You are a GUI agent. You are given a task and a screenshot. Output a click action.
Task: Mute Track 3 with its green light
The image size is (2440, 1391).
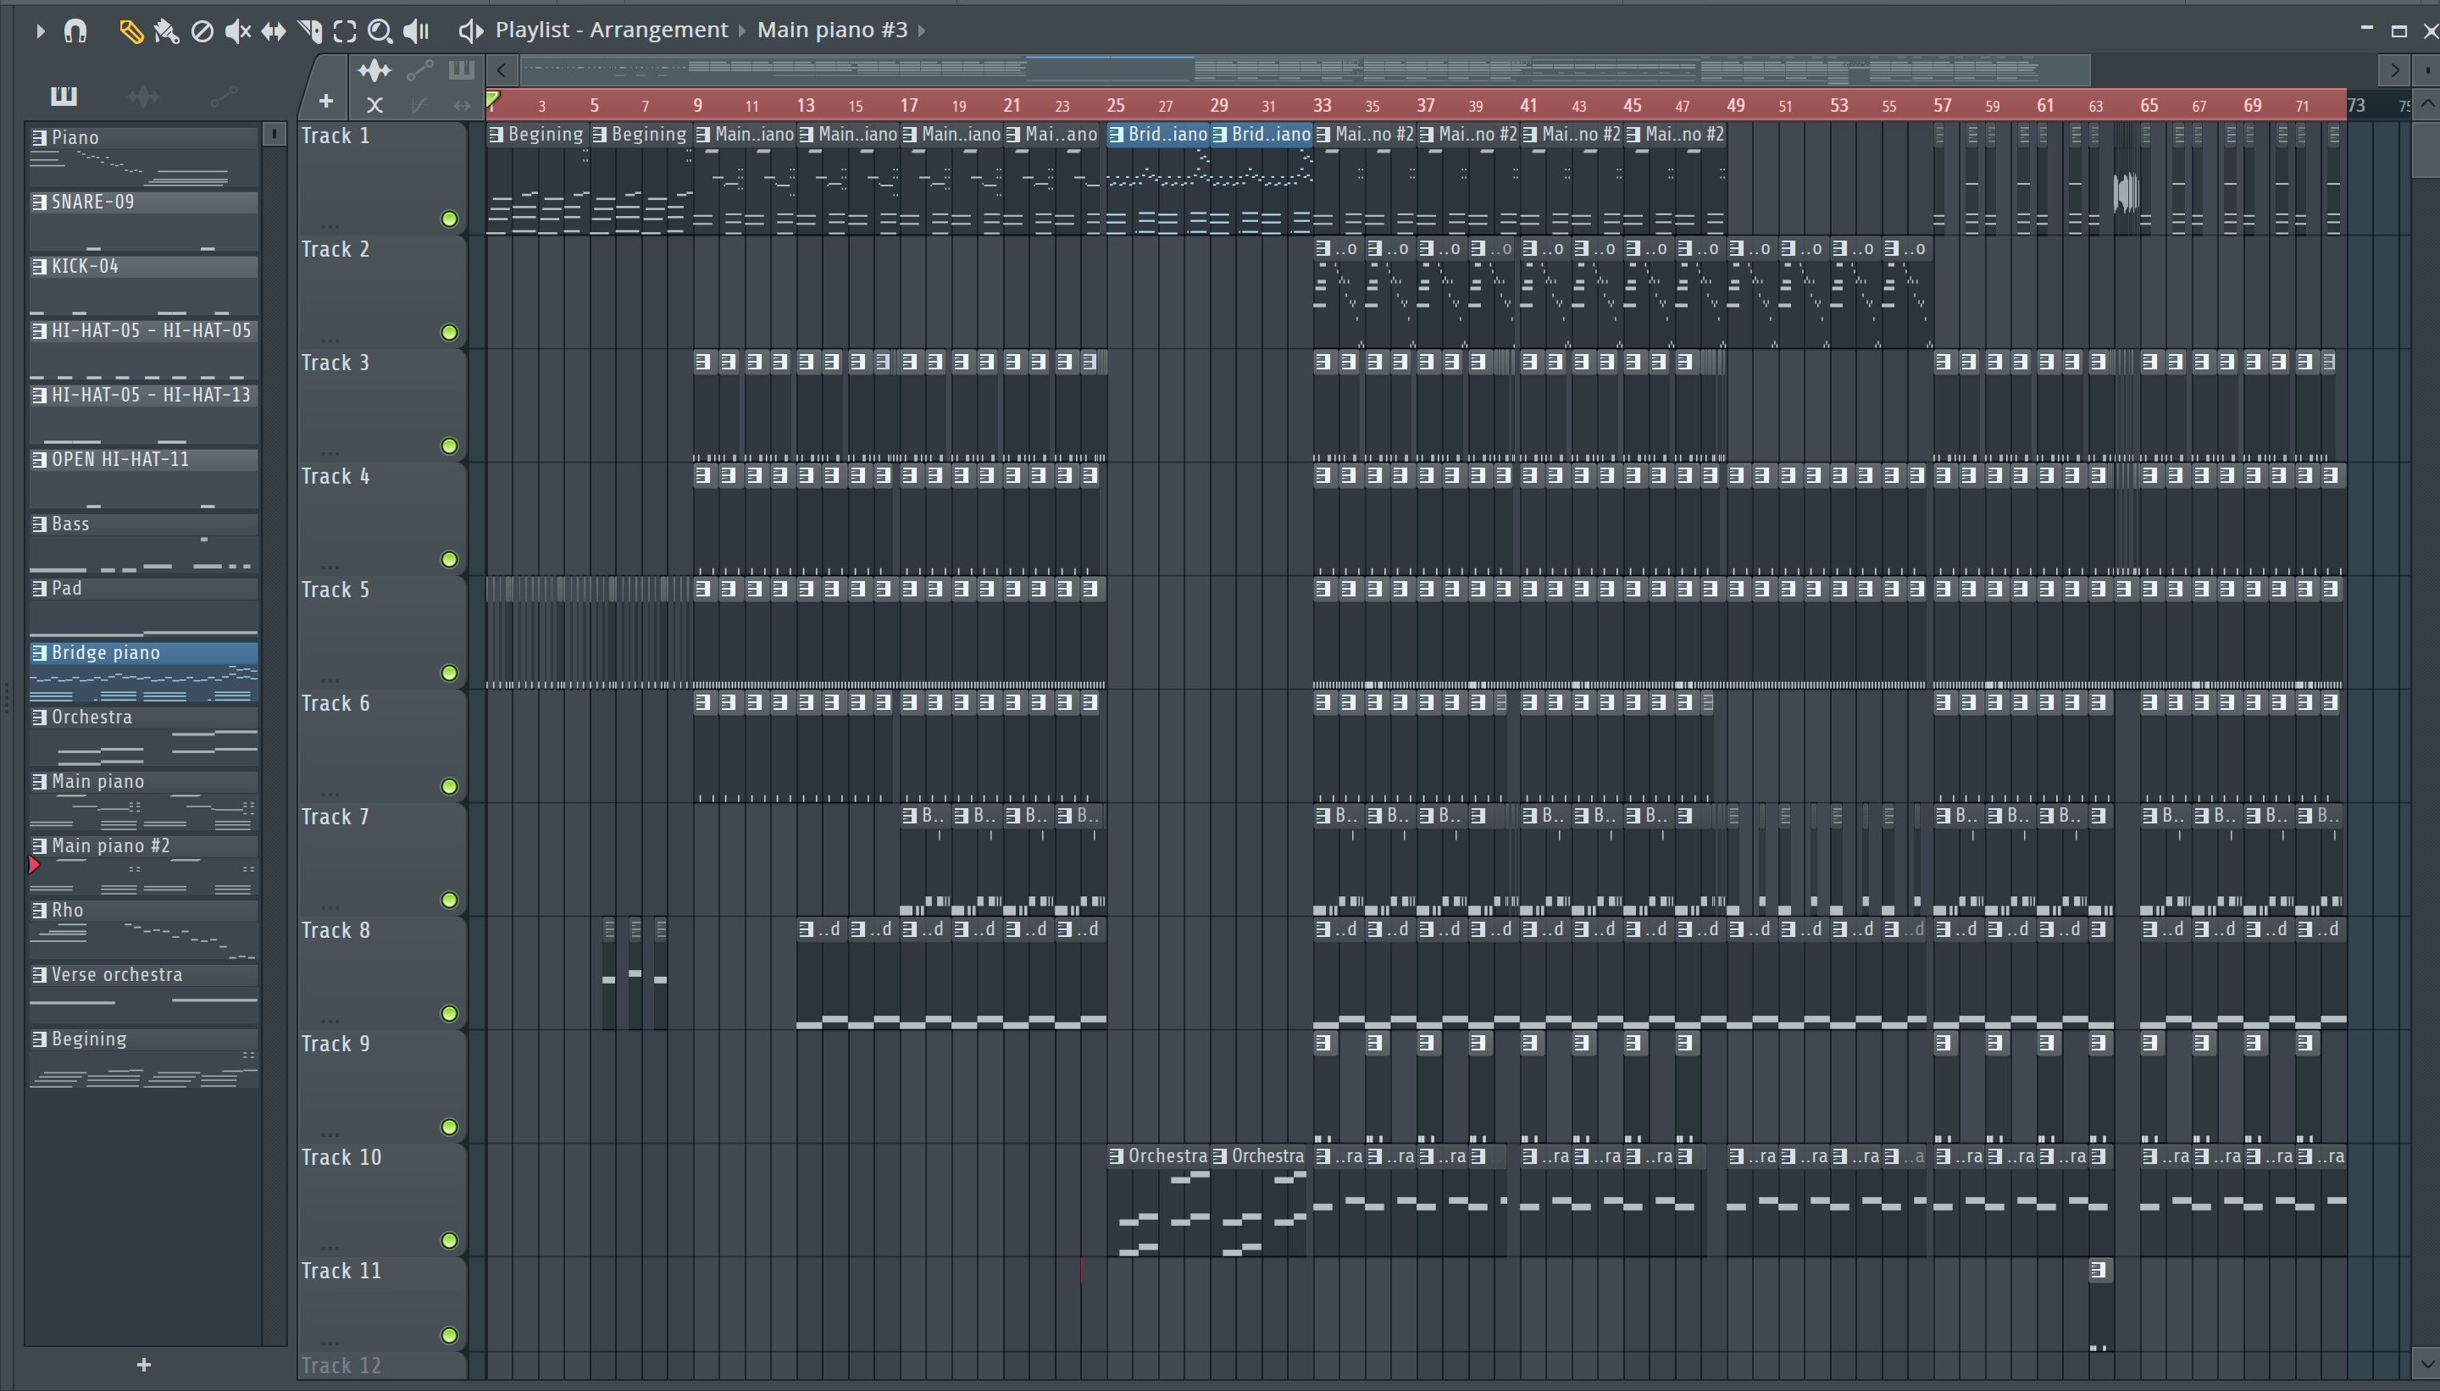(449, 446)
